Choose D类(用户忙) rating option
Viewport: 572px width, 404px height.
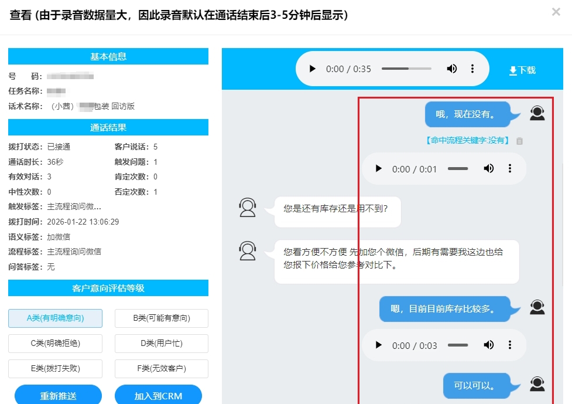coord(162,344)
